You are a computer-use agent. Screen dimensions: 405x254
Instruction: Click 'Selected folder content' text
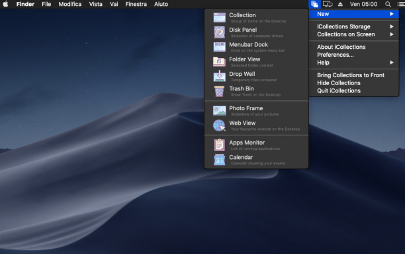coord(252,65)
